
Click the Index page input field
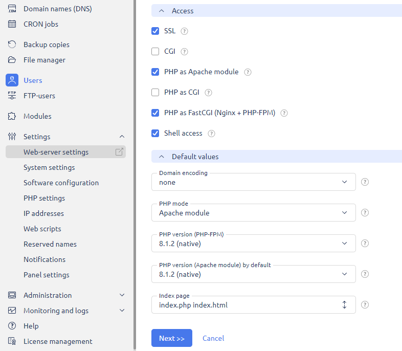pyautogui.click(x=245, y=305)
